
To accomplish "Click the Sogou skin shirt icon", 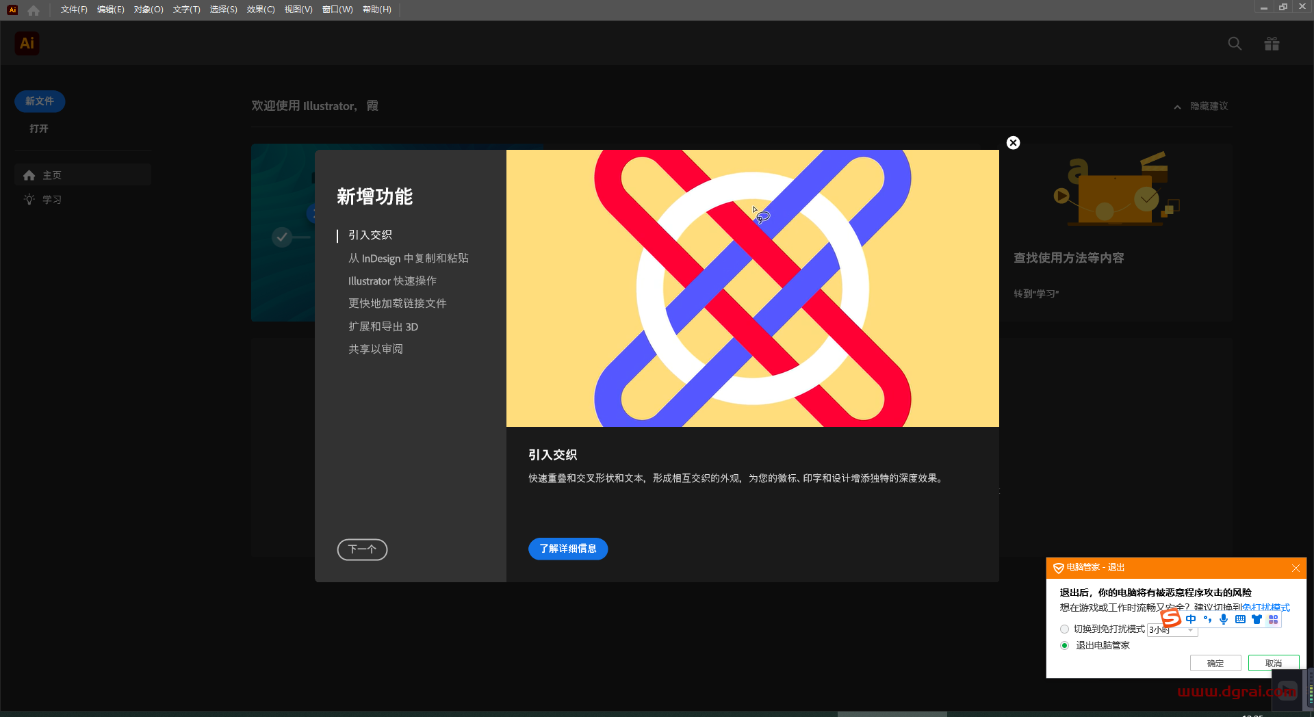I will pyautogui.click(x=1257, y=619).
